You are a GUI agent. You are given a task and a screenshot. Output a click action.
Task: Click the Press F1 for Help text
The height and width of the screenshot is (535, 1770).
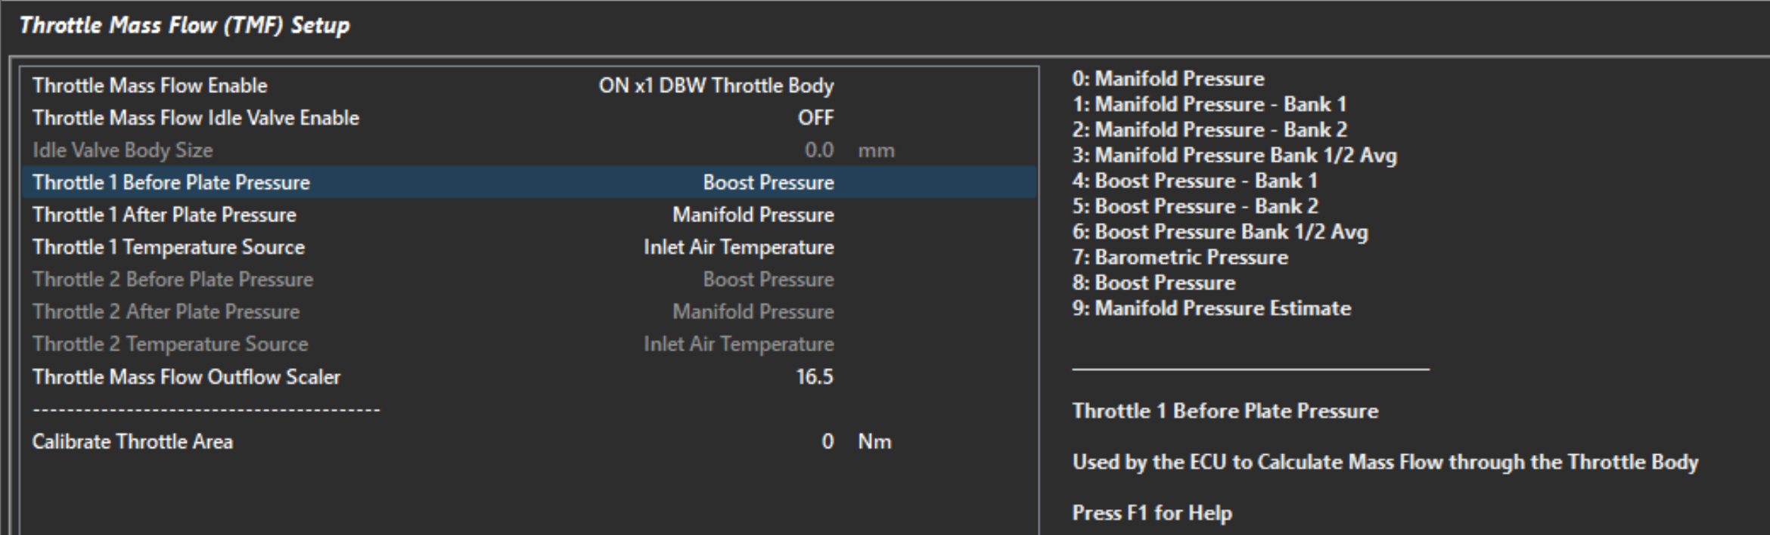pos(1151,513)
